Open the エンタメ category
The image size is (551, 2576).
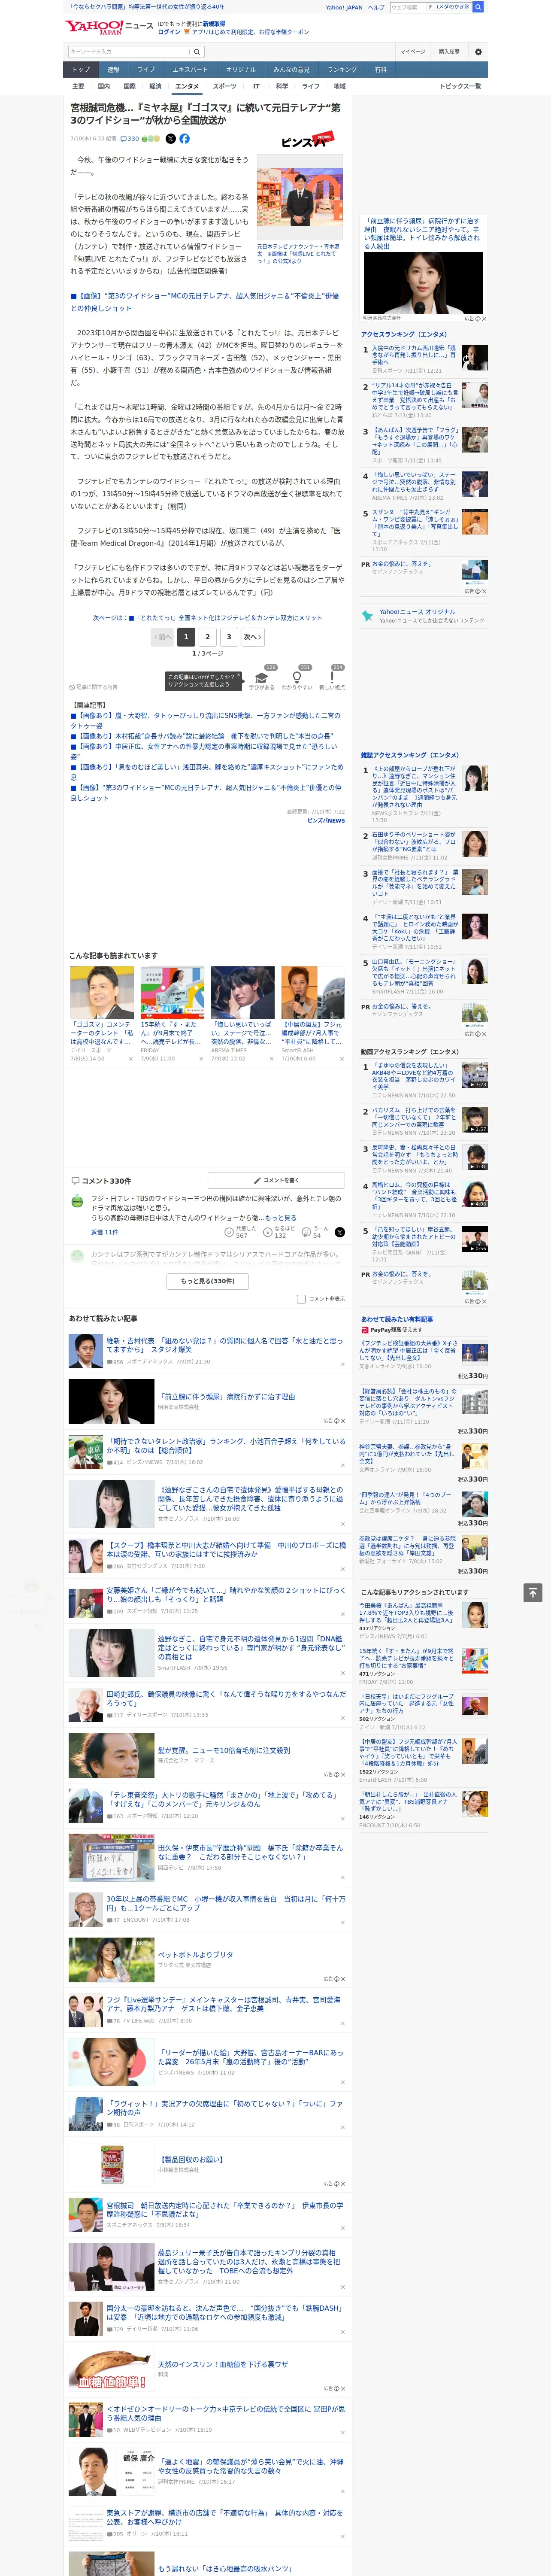pos(187,86)
